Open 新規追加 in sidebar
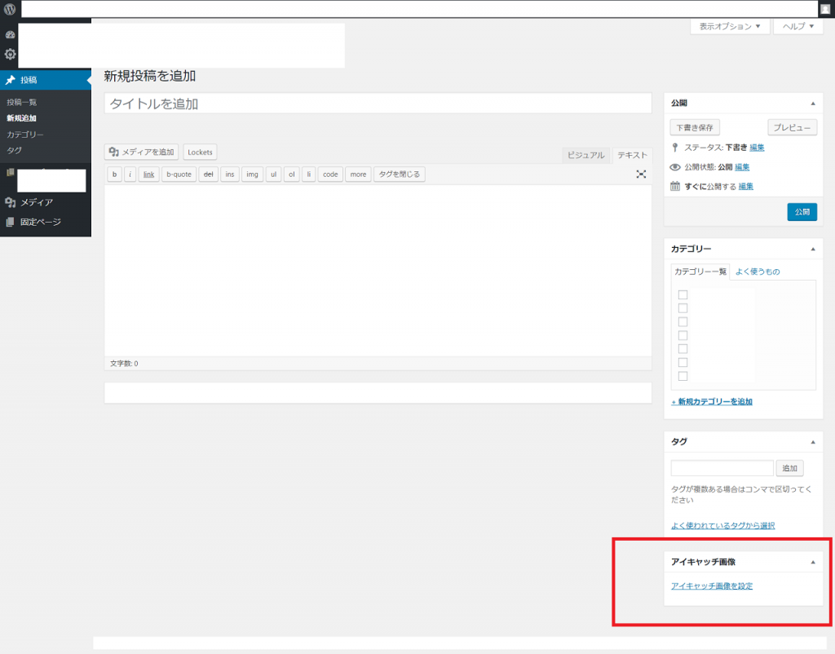The height and width of the screenshot is (654, 835). (22, 118)
